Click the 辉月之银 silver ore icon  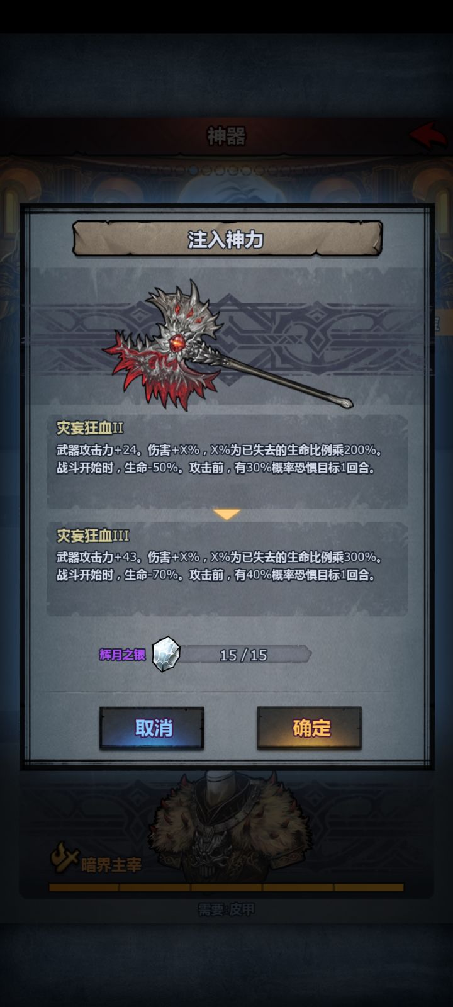[166, 654]
